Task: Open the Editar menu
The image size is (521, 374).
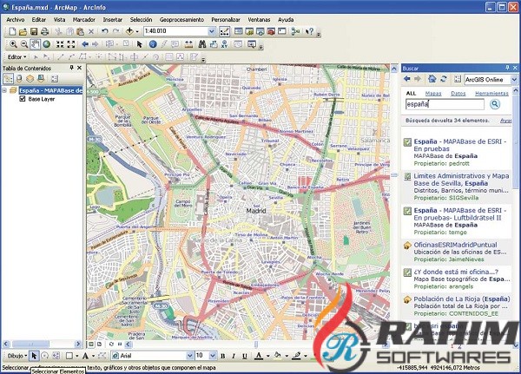Action: (39, 20)
